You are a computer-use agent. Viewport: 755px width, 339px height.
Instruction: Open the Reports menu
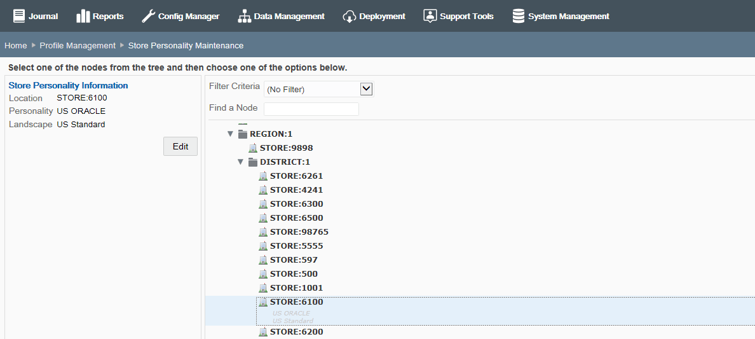[100, 17]
